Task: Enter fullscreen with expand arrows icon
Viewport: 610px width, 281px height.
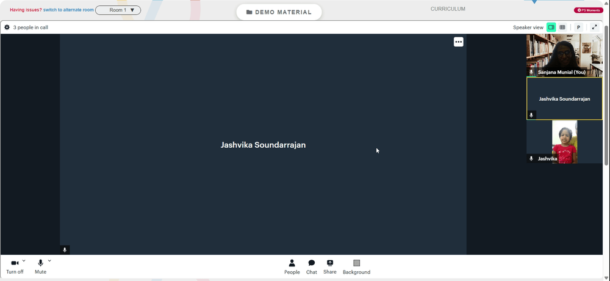Action: click(594, 27)
